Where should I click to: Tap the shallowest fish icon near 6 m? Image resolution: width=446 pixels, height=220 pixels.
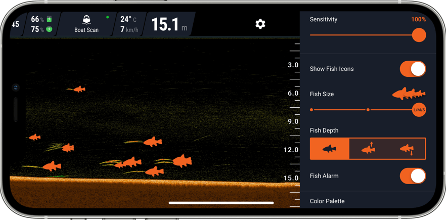pos(79,89)
